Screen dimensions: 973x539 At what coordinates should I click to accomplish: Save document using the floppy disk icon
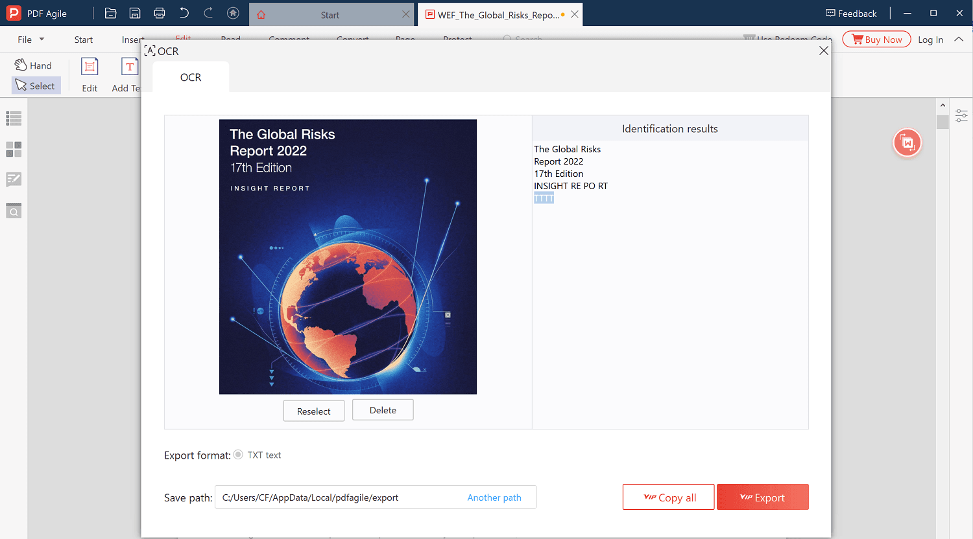pyautogui.click(x=135, y=13)
